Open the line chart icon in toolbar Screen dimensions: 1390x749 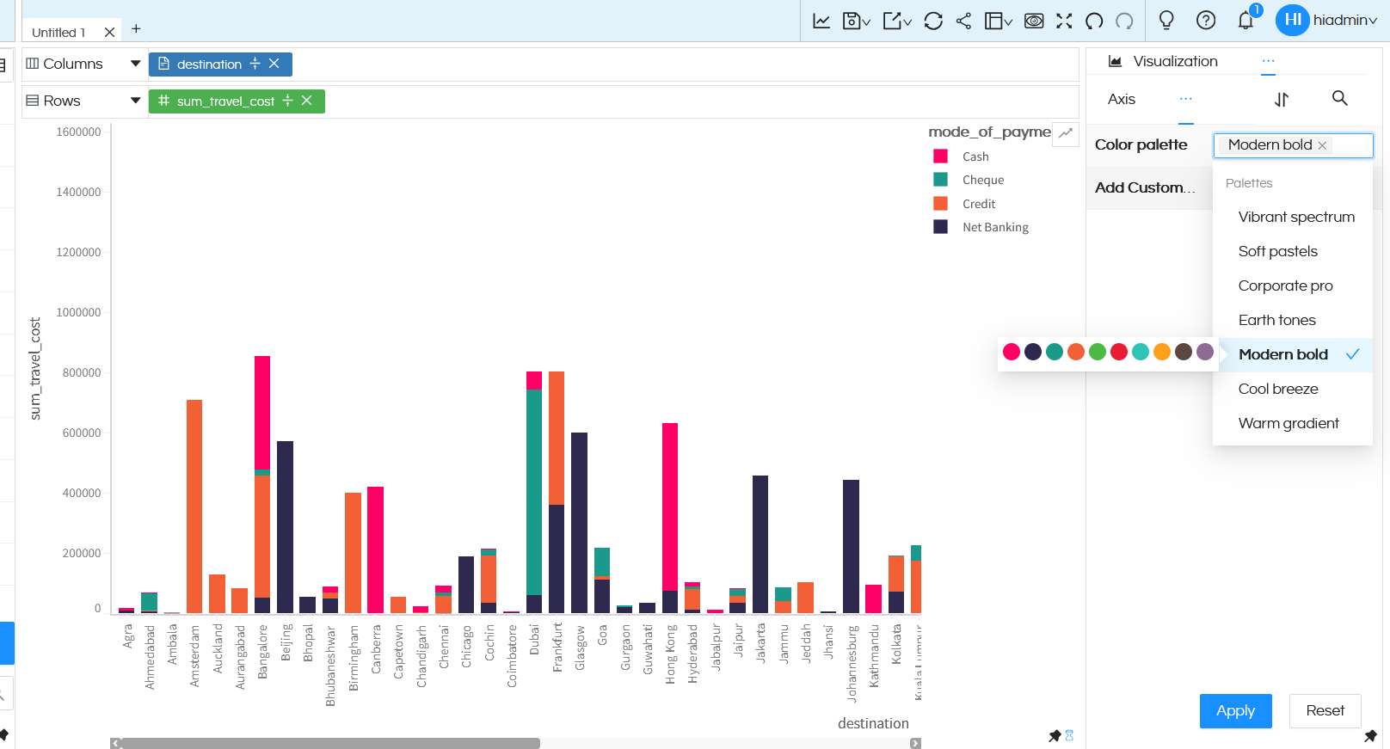pyautogui.click(x=821, y=21)
